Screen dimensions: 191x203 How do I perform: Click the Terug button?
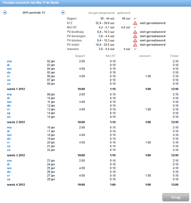point(176,197)
